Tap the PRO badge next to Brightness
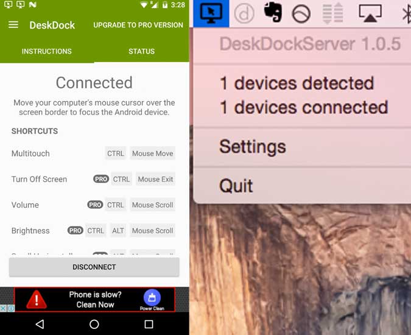 76,230
